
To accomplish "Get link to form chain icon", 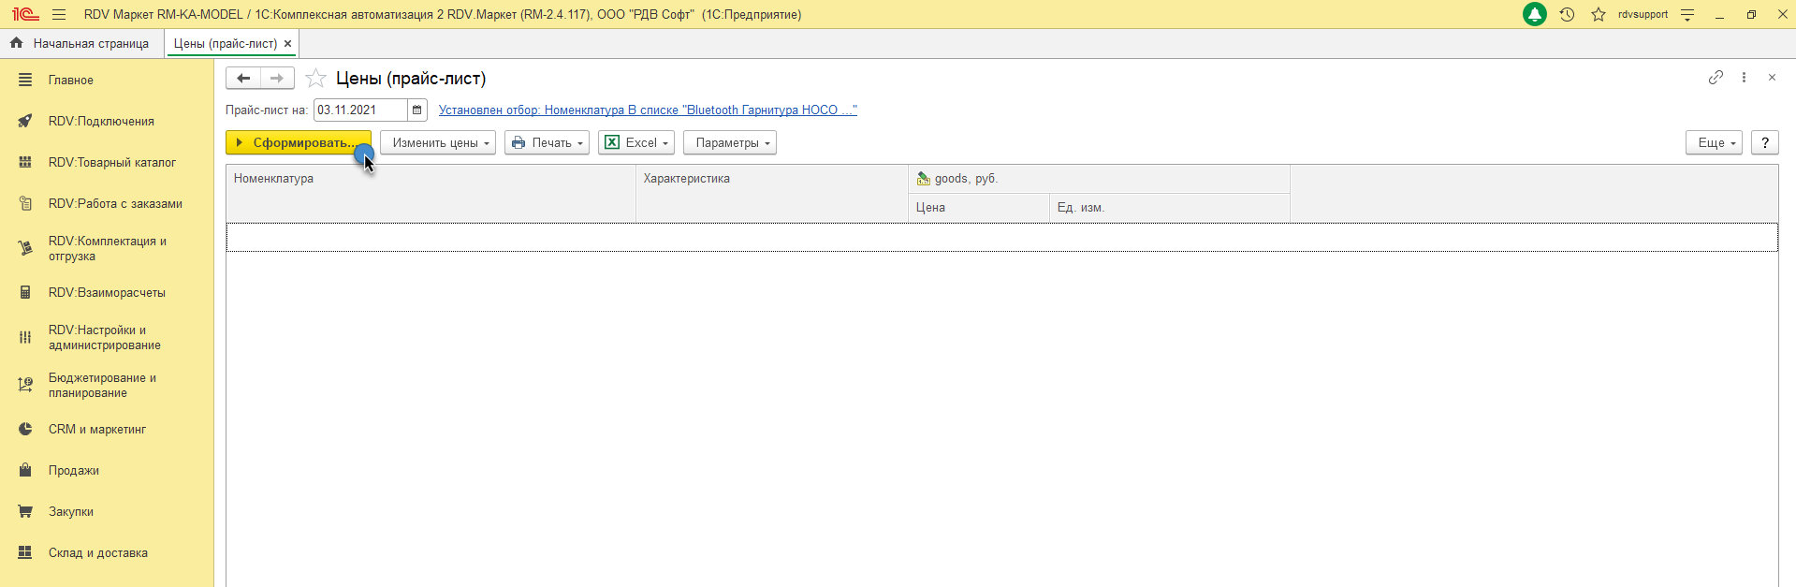I will [1716, 78].
